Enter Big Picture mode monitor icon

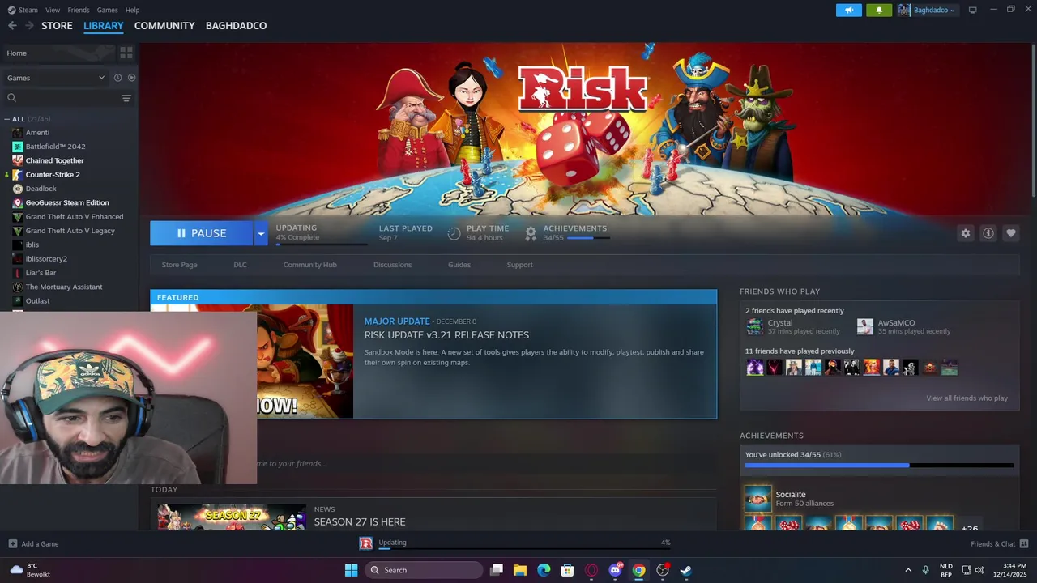[973, 10]
